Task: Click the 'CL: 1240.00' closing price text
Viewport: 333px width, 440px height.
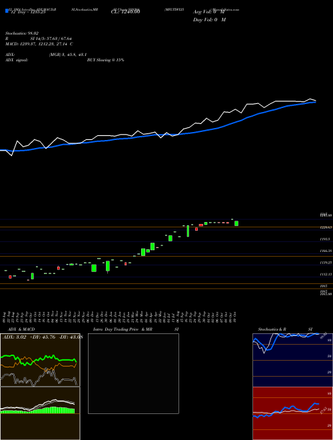Action: [x=125, y=12]
